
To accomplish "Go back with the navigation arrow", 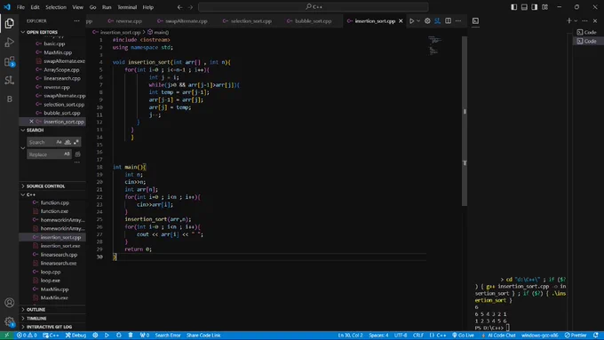I will tap(180, 7).
